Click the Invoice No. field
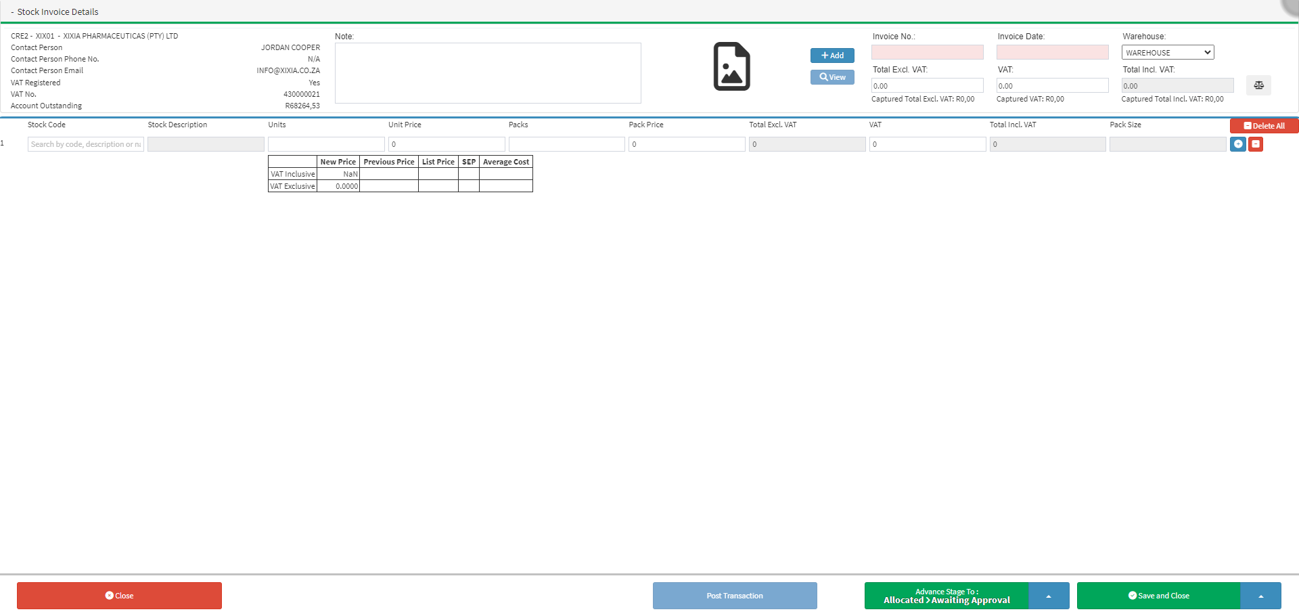The height and width of the screenshot is (616, 1299). (x=928, y=52)
